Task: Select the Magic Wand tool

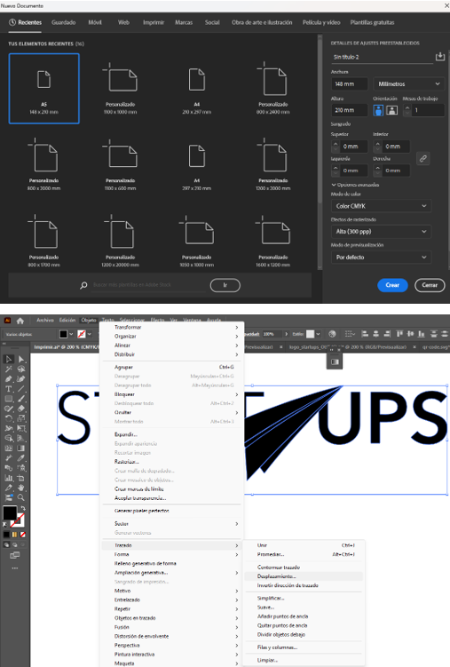Action: (x=9, y=369)
